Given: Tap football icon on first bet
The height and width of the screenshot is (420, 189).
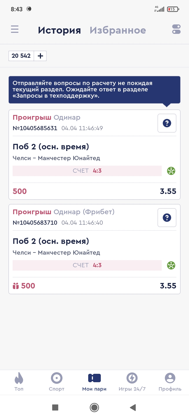Looking at the screenshot, I should (171, 171).
